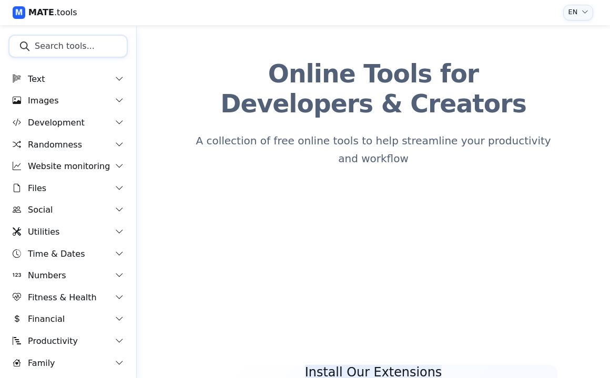Click the Time & Dates clock icon

tap(17, 254)
